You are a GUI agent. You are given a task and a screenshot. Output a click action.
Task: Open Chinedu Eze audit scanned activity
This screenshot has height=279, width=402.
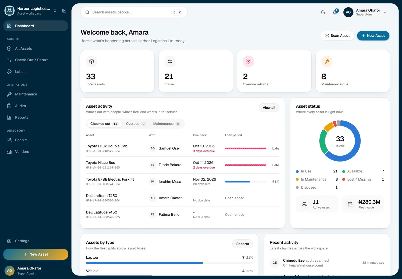(x=327, y=263)
